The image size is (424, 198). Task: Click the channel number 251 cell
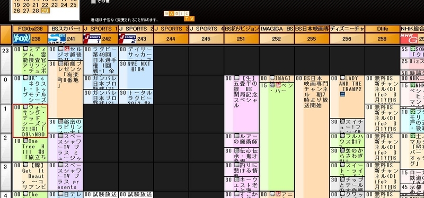242,39
